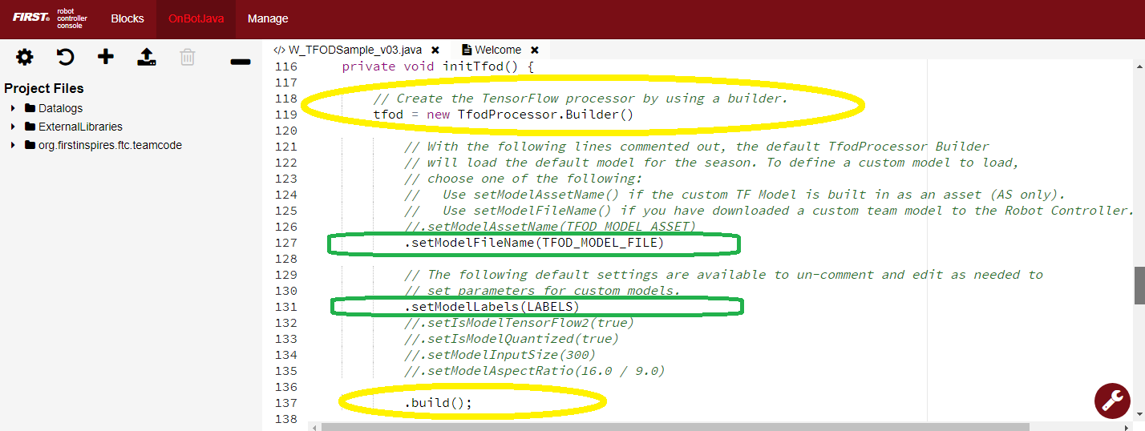The width and height of the screenshot is (1145, 431).
Task: Click the undo/revert arrow icon
Action: [65, 57]
